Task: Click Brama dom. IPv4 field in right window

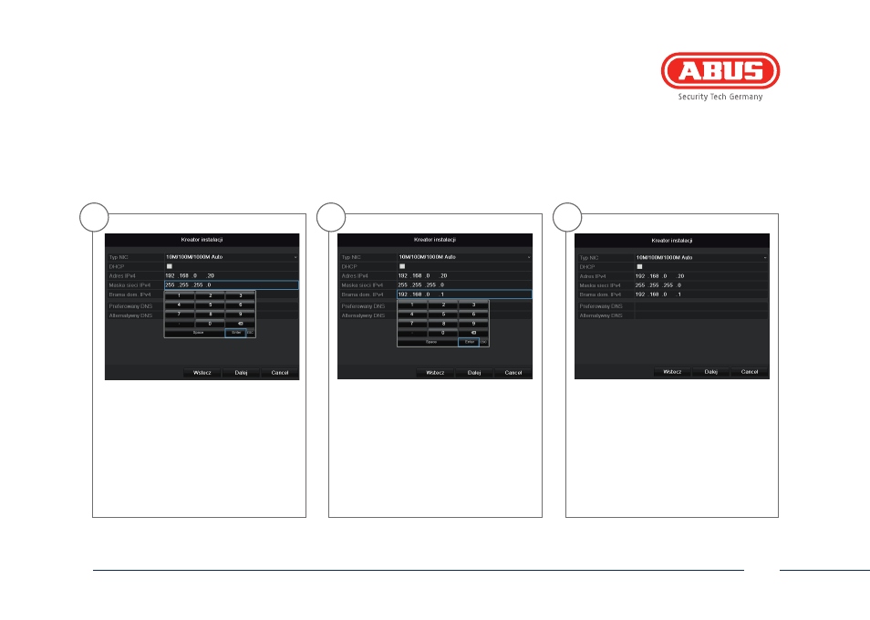Action: click(x=701, y=294)
